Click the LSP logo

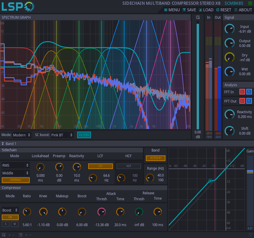(x=18, y=7)
